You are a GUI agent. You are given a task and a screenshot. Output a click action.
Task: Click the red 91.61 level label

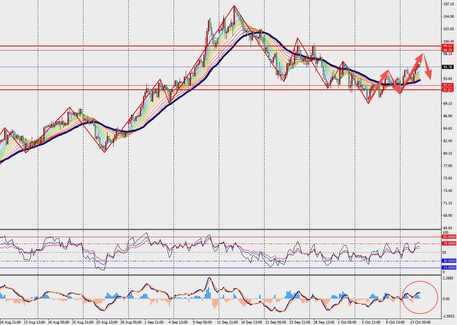click(x=448, y=90)
